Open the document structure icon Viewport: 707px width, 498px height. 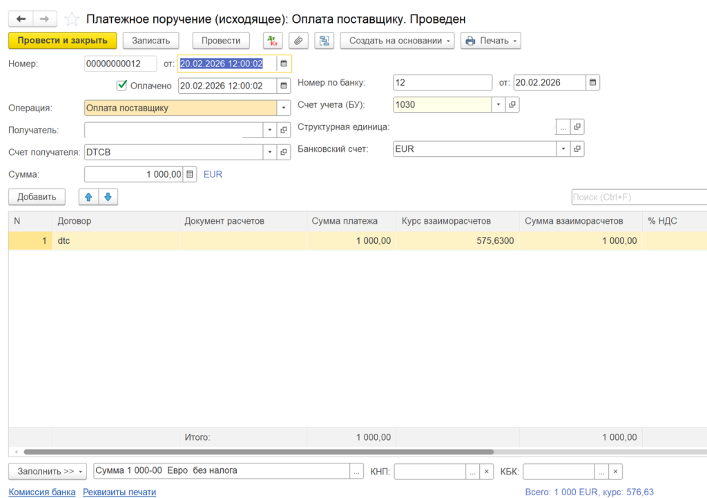pos(324,41)
